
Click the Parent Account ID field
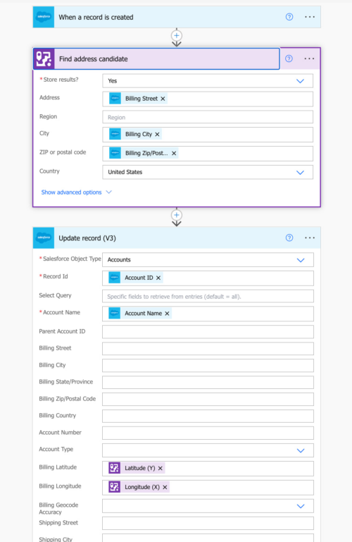tap(208, 332)
